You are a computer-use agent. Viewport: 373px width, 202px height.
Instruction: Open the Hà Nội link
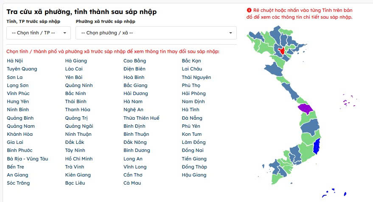pos(15,61)
